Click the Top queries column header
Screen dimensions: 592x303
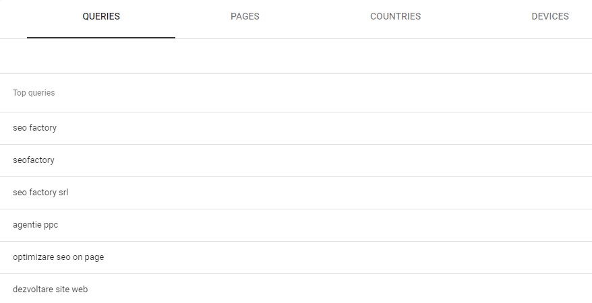click(x=34, y=93)
